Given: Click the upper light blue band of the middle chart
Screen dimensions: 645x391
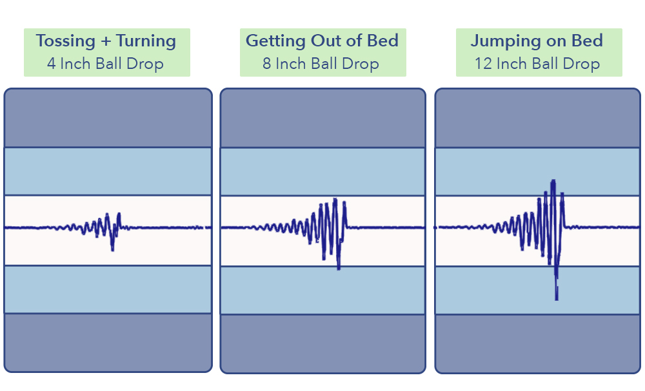Looking at the screenshot, I should click(x=323, y=172).
